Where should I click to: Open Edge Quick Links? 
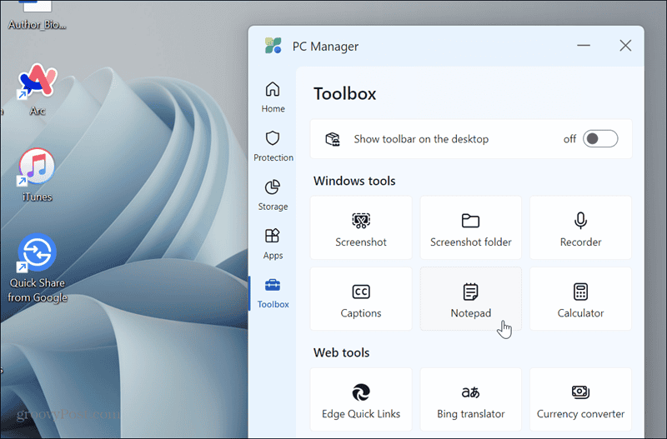[361, 400]
